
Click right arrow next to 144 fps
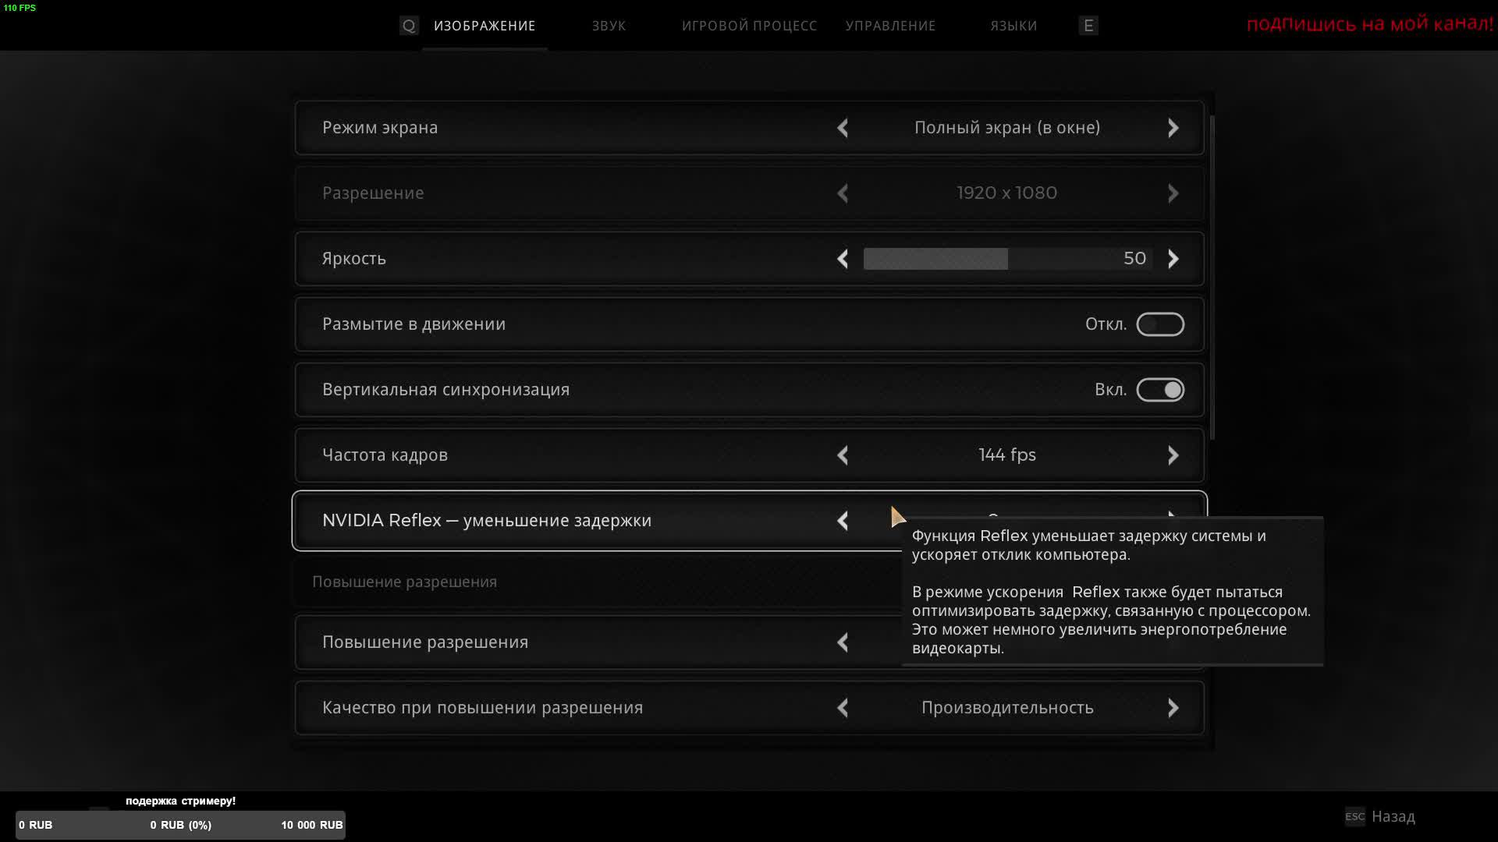(x=1173, y=455)
